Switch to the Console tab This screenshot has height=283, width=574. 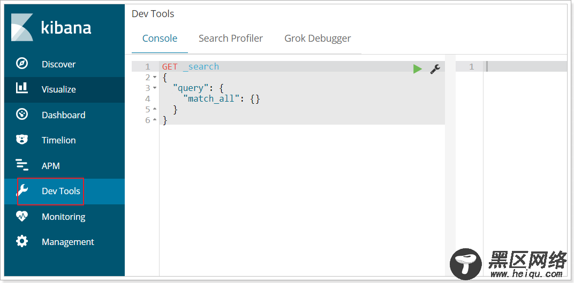click(160, 39)
